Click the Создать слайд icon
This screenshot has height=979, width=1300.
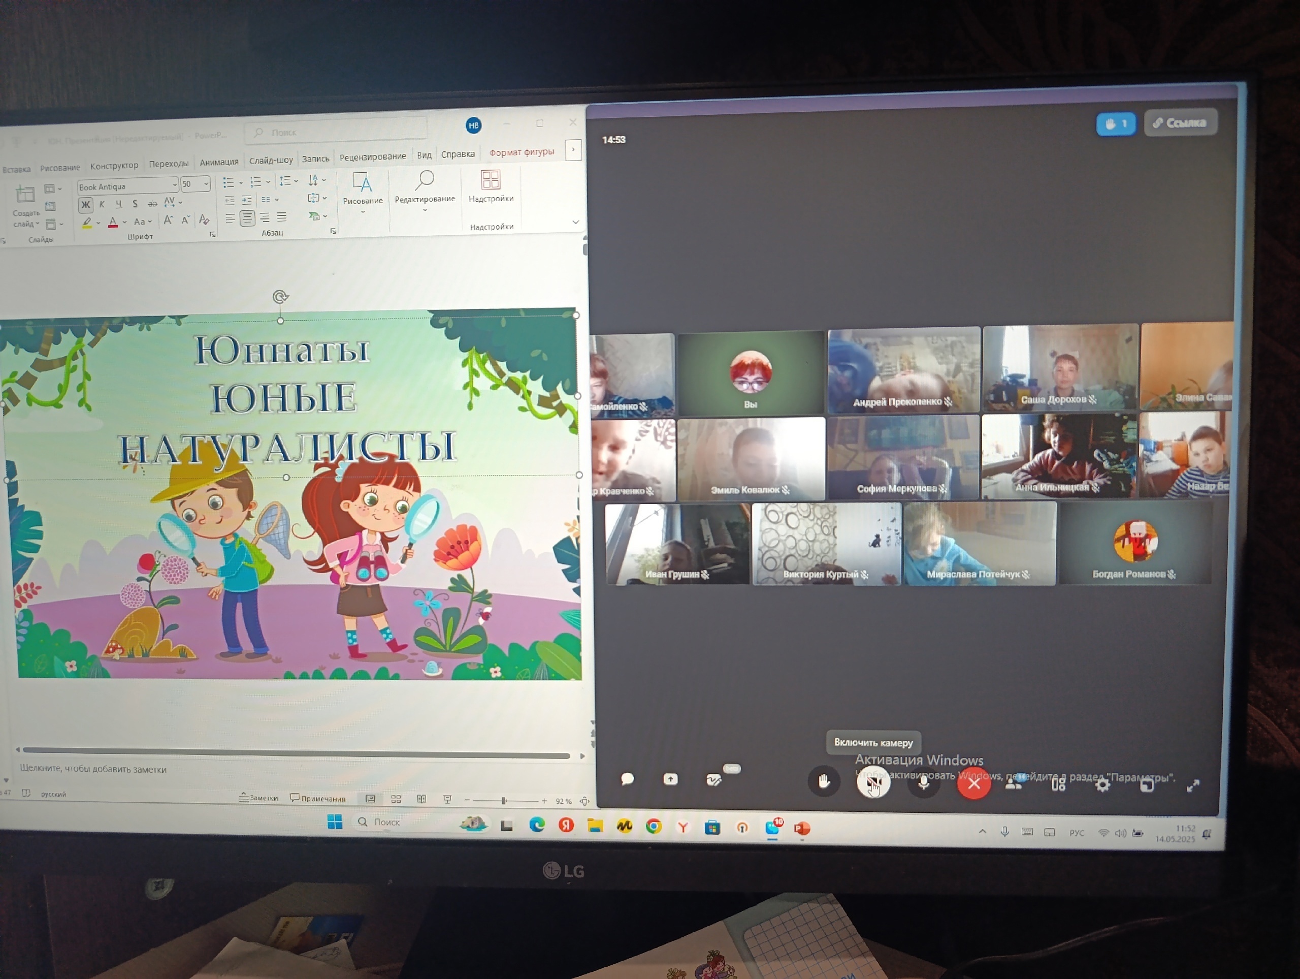coord(25,194)
